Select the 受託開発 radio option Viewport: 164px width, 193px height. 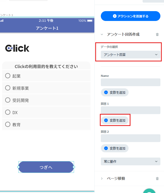click(7, 100)
